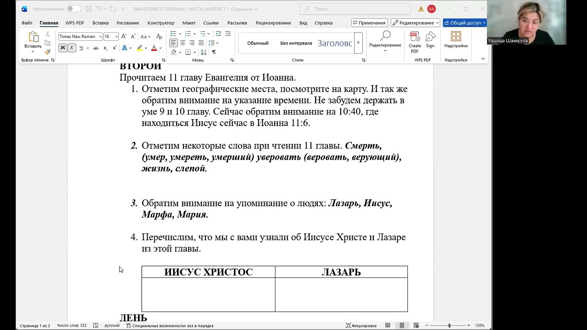587x330 pixels.
Task: Toggle the Автосохранение switch
Action: (x=73, y=9)
